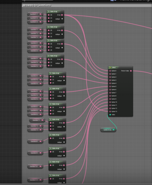Click Option5 pin on Select node

(x=110, y=86)
